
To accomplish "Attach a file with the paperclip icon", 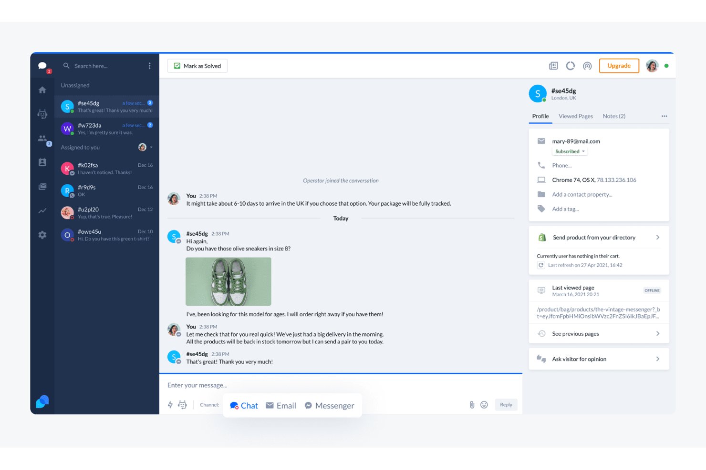I will pos(472,405).
